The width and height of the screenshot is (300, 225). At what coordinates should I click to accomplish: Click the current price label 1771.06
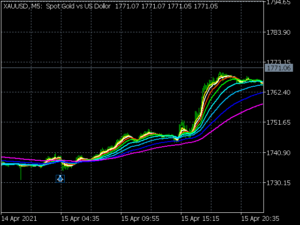(278, 68)
